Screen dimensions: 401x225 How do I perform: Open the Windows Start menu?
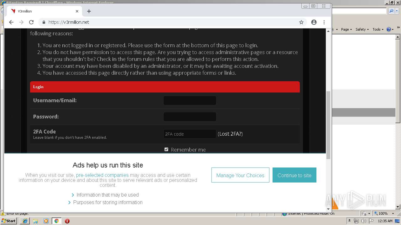9,221
